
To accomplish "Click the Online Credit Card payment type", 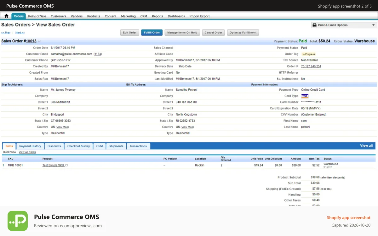I will (x=313, y=90).
